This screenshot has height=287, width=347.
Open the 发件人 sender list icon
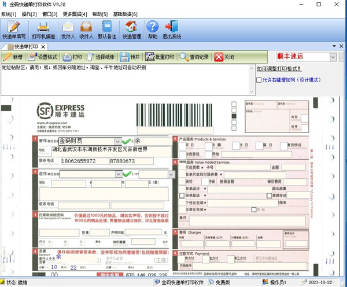click(68, 30)
